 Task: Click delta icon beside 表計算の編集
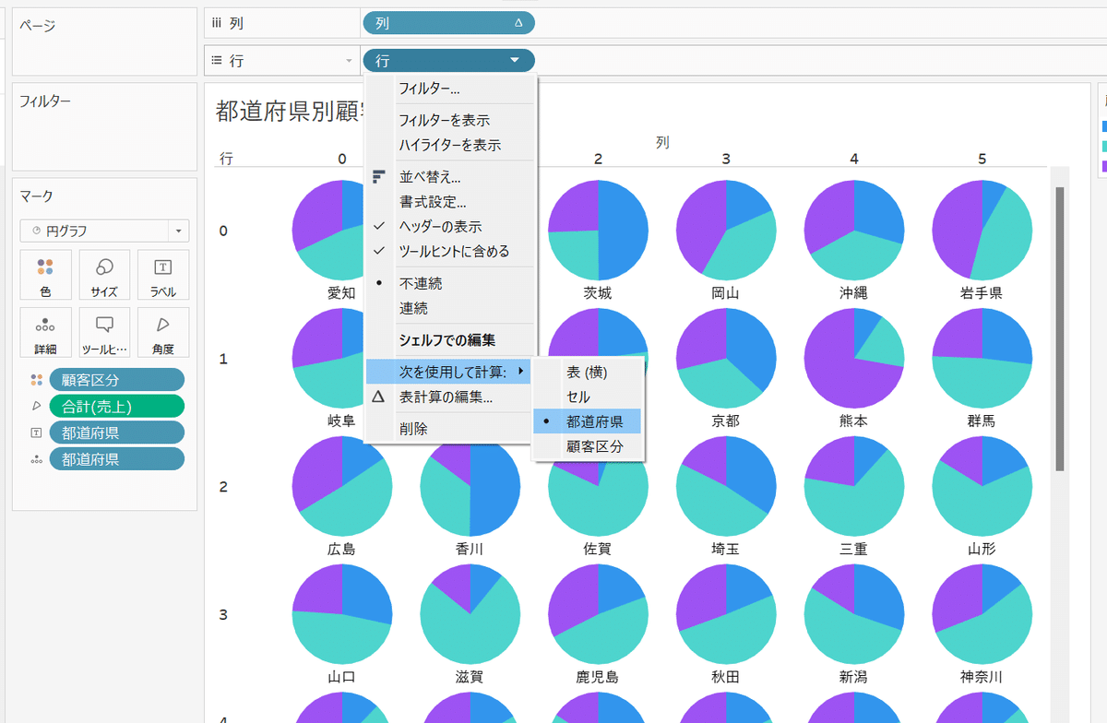(379, 397)
